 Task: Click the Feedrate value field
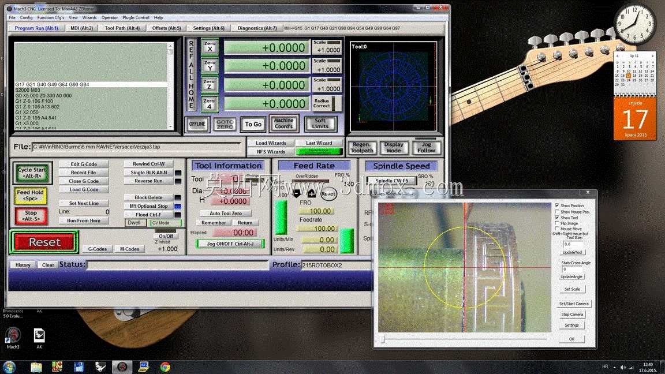pos(316,229)
